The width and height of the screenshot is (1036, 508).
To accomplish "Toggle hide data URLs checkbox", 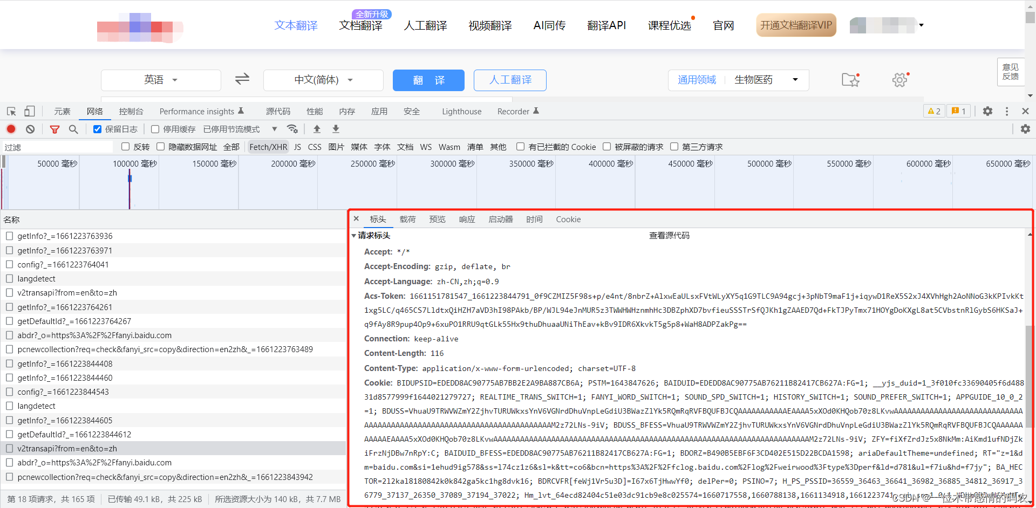I will click(160, 147).
